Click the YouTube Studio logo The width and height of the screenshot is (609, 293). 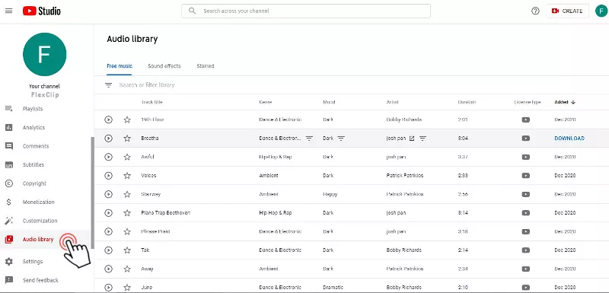(42, 11)
